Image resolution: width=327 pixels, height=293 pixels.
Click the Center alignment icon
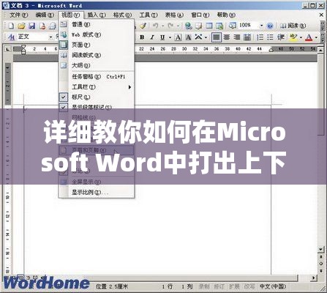point(227,37)
